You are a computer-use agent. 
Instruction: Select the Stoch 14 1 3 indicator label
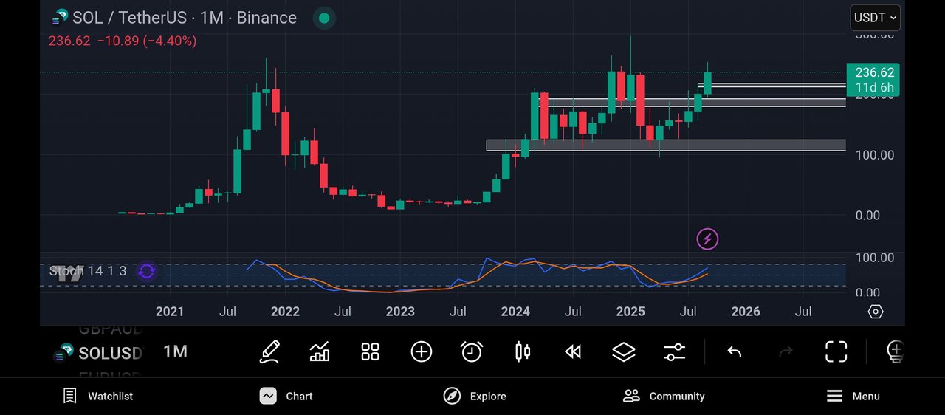[88, 271]
